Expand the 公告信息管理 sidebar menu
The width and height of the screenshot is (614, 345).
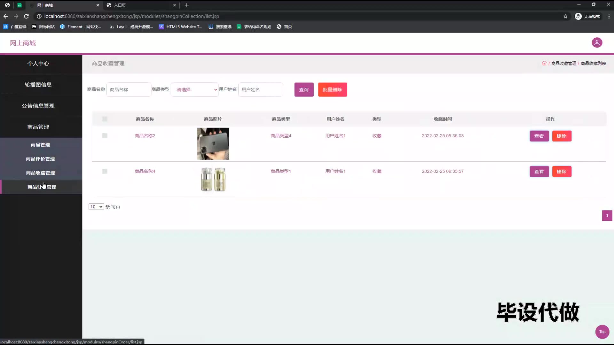[38, 106]
